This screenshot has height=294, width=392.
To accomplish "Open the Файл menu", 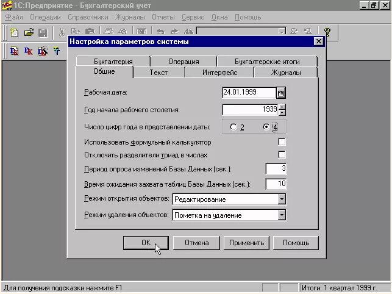I will click(14, 17).
